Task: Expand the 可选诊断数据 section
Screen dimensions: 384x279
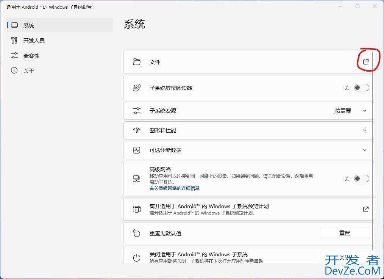Action: point(365,150)
